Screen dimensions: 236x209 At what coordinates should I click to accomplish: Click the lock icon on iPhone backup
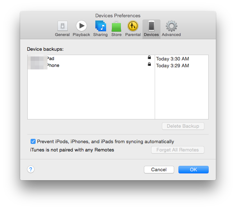pos(149,64)
